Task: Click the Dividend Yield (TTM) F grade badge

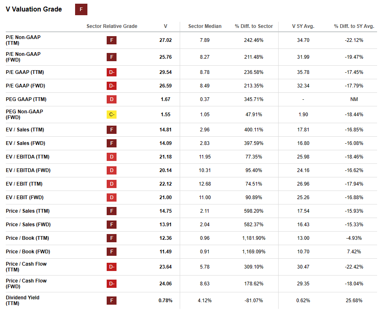Action: [111, 301]
